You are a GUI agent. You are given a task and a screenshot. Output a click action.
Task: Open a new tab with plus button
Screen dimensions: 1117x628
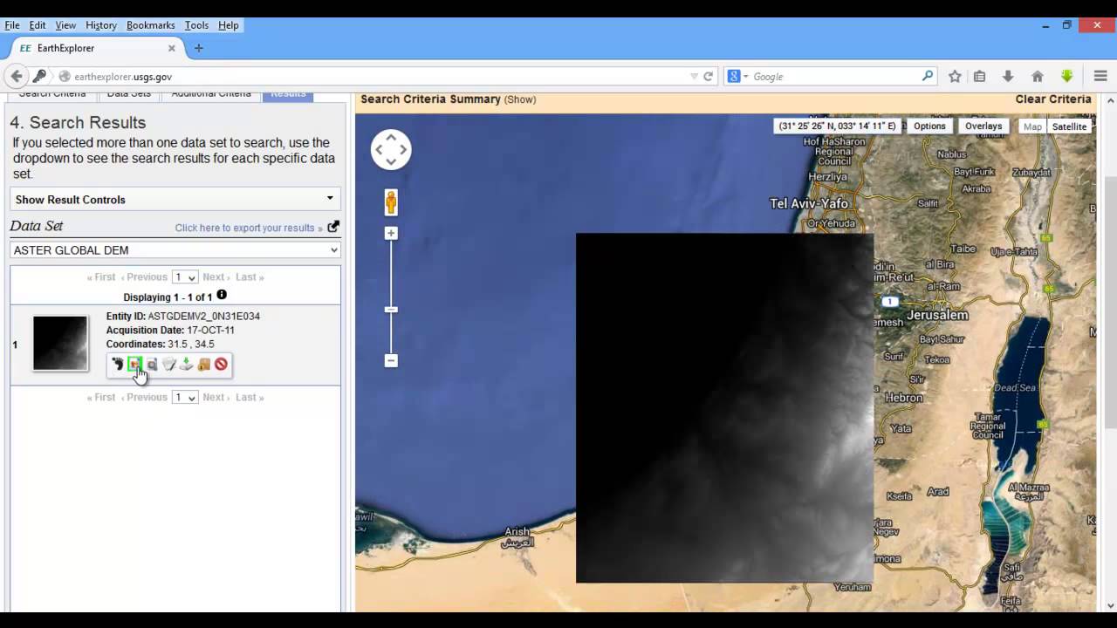click(x=198, y=48)
